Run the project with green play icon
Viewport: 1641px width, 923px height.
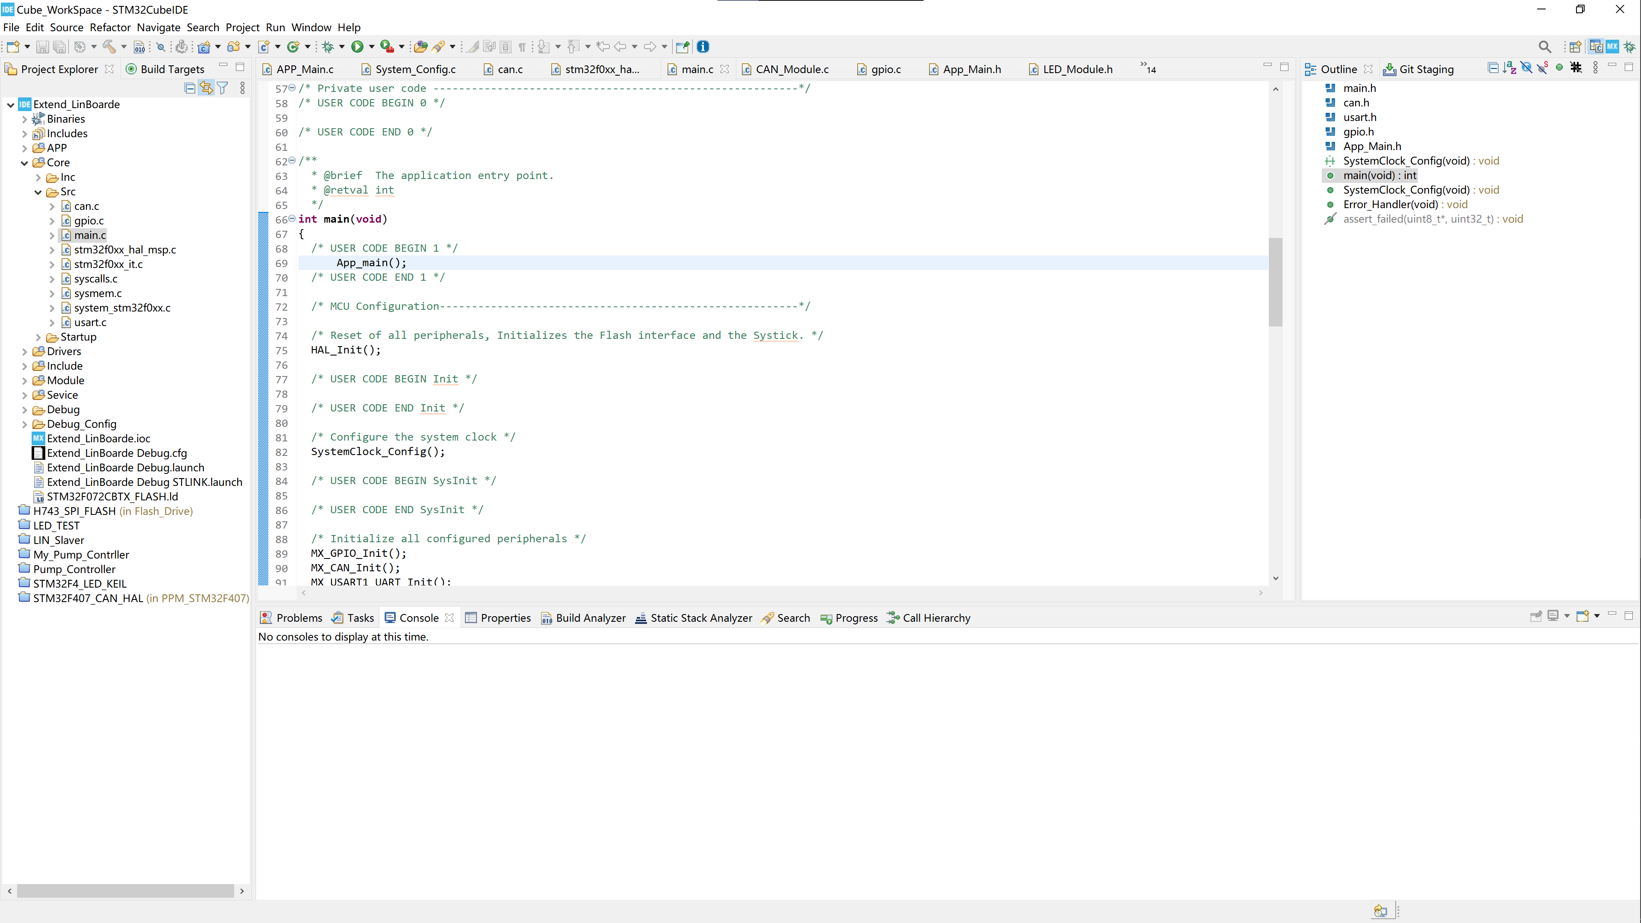(357, 47)
